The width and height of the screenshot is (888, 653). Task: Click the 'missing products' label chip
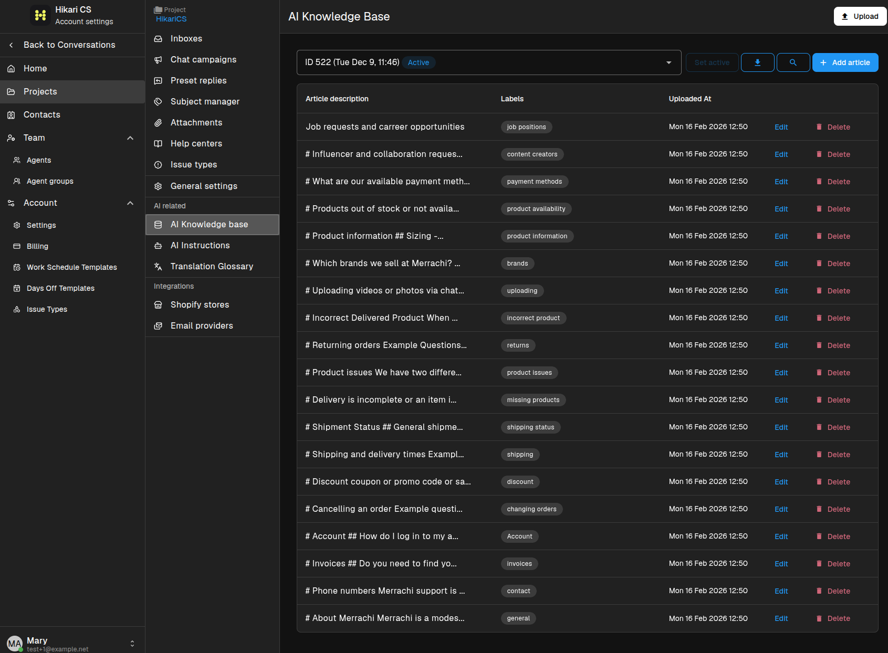click(x=533, y=400)
